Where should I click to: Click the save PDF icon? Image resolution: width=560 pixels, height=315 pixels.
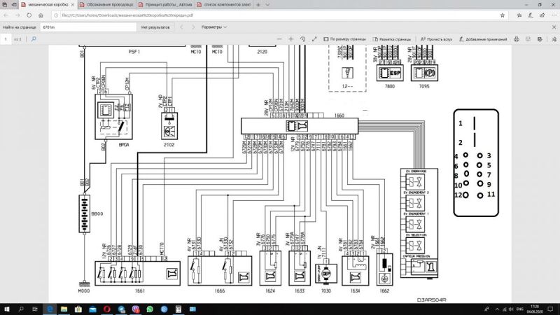point(528,39)
